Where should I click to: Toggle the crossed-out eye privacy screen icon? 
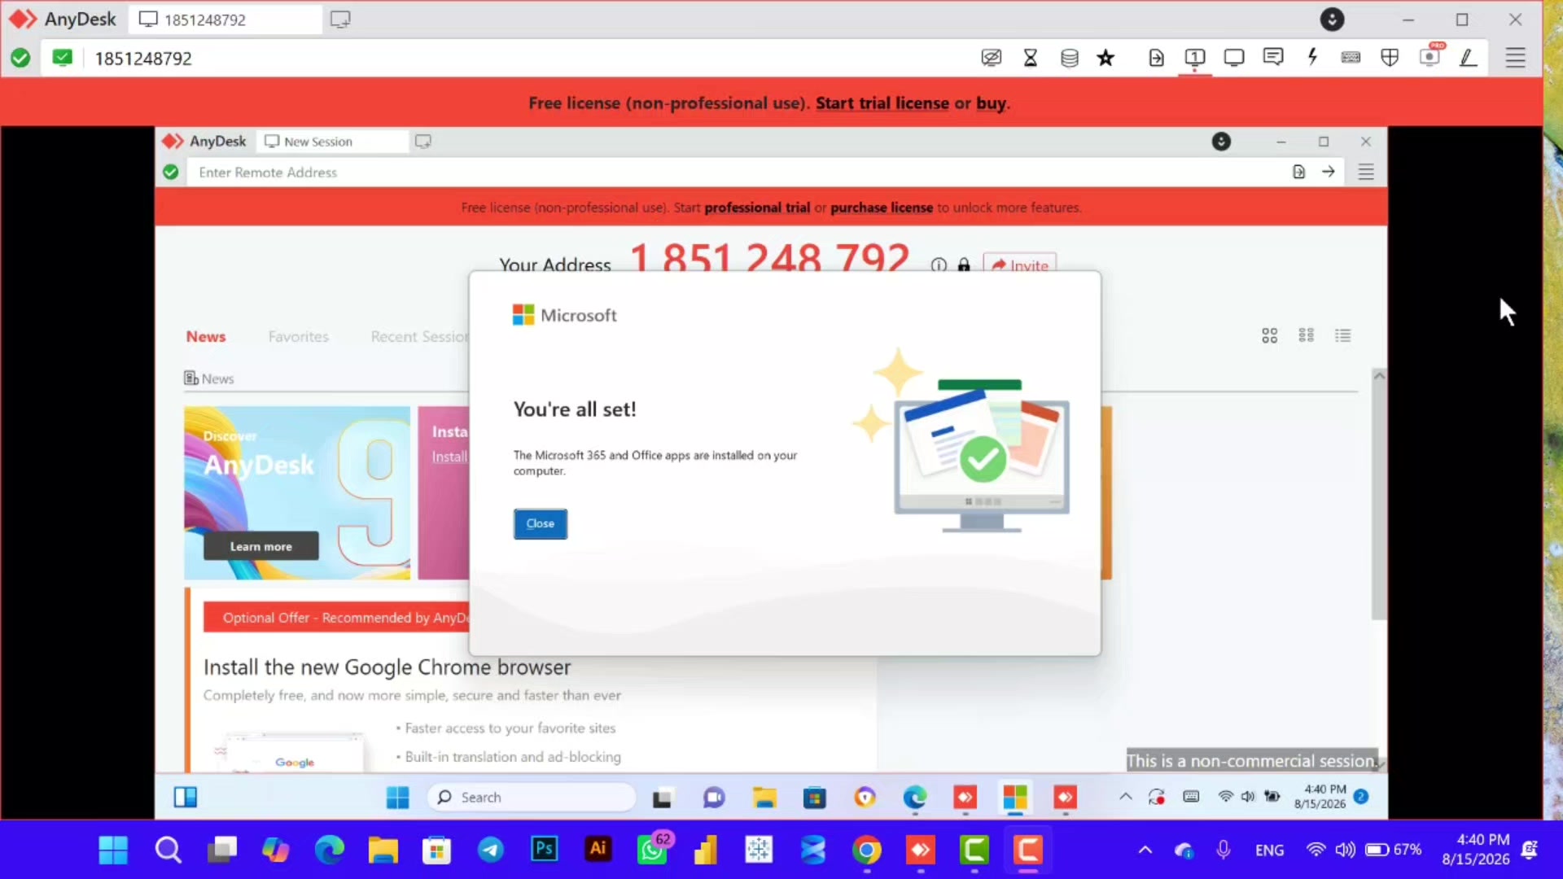992,58
